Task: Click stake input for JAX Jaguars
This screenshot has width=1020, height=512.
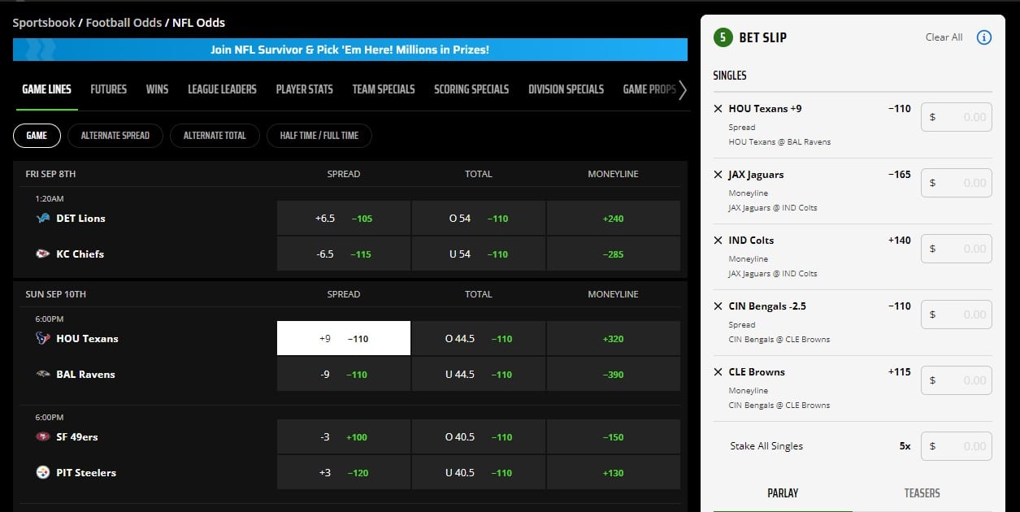Action: 956,183
